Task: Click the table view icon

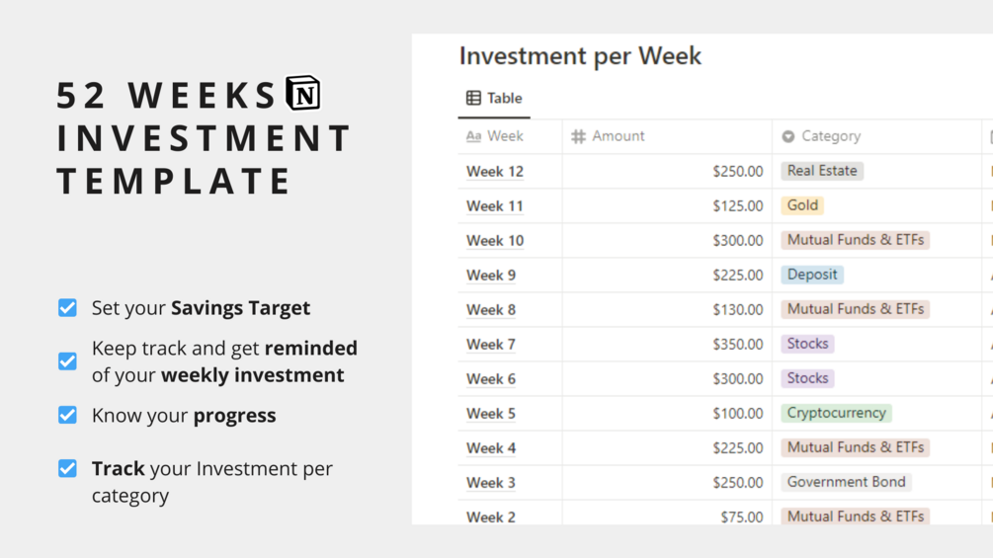Action: 473,98
